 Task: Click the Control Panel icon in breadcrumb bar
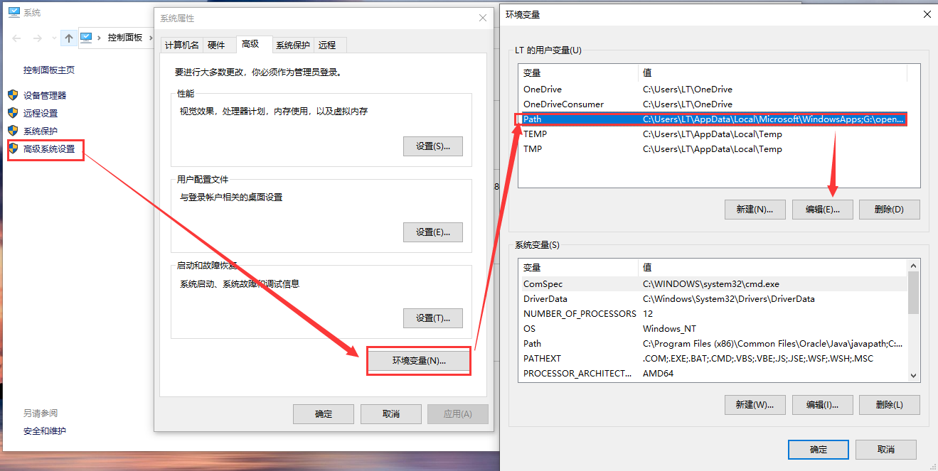point(87,38)
